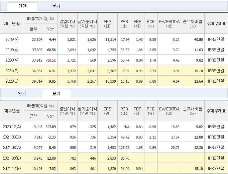Click EPS value 10,339
Image resolution: width=228 pixels, height=174 pixels.
click(111, 81)
